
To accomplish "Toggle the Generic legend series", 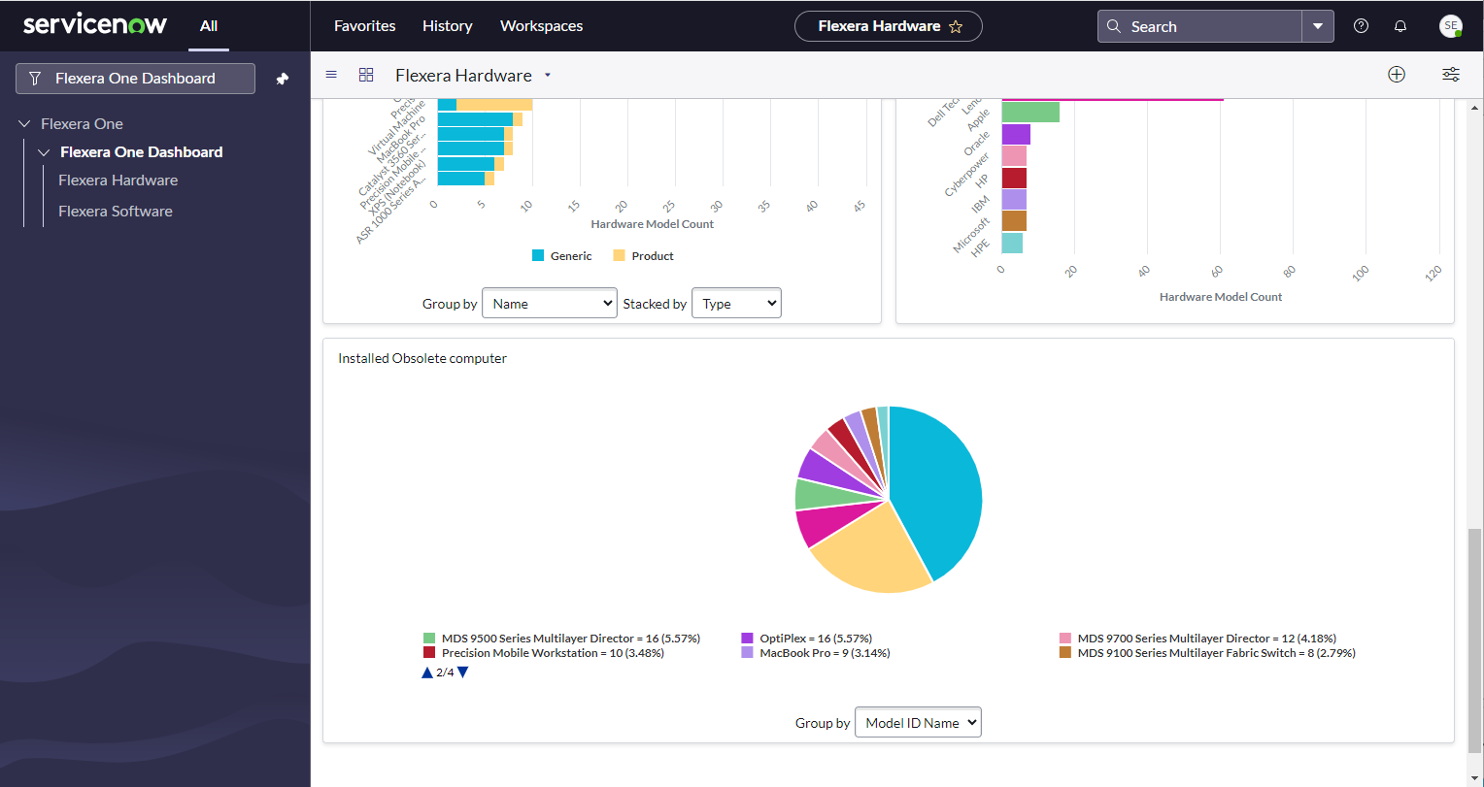I will coord(561,256).
